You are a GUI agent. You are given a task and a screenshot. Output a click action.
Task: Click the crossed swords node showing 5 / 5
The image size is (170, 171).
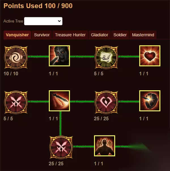[x=16, y=102]
